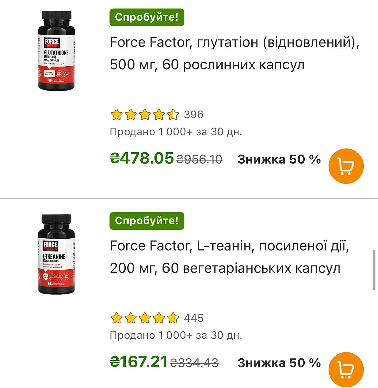Click the Знижка 50 % label beside ₴956.10
Viewport: 378px width, 388px height.
pyautogui.click(x=279, y=159)
